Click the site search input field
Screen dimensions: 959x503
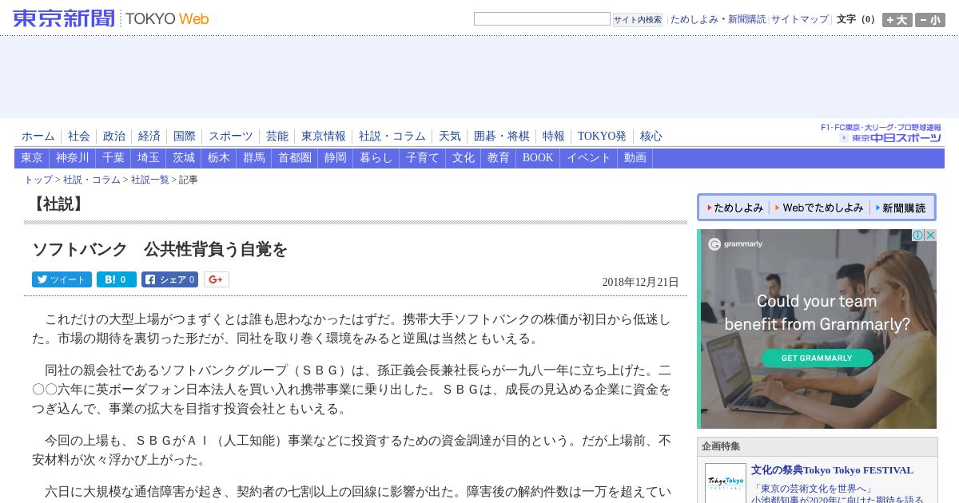542,19
